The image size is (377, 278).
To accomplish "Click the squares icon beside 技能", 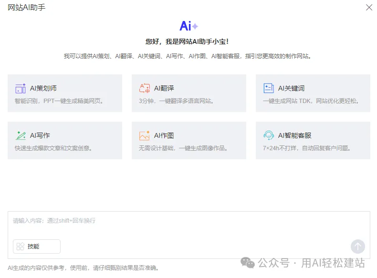I will 20,246.
